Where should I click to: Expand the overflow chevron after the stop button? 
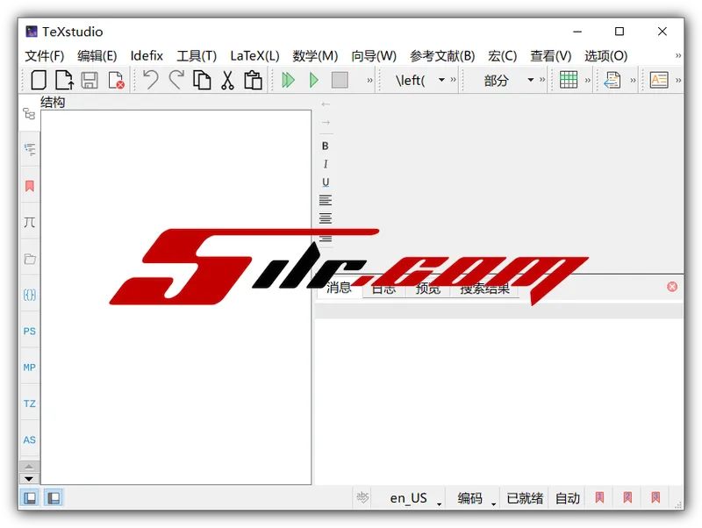coord(369,80)
